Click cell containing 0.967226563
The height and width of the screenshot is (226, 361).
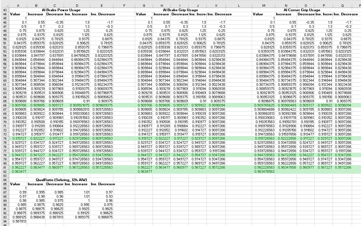point(77,167)
